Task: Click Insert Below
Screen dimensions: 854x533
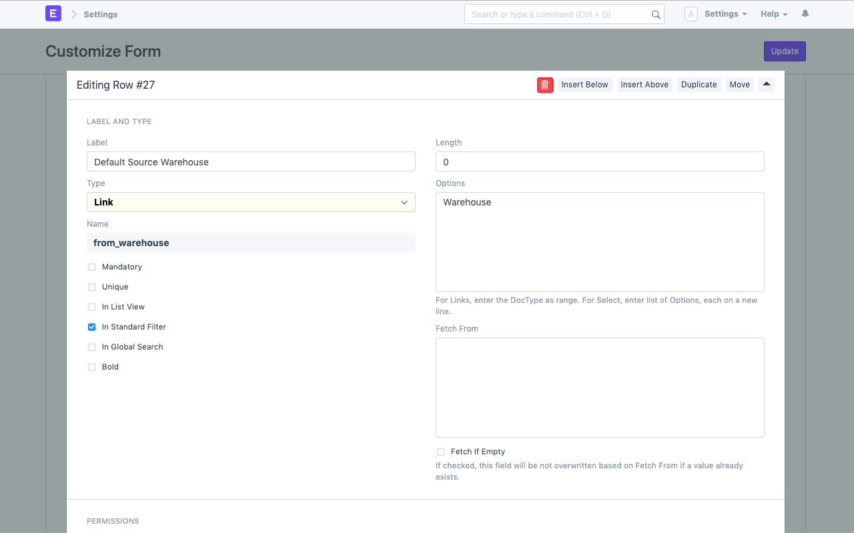Action: [584, 85]
